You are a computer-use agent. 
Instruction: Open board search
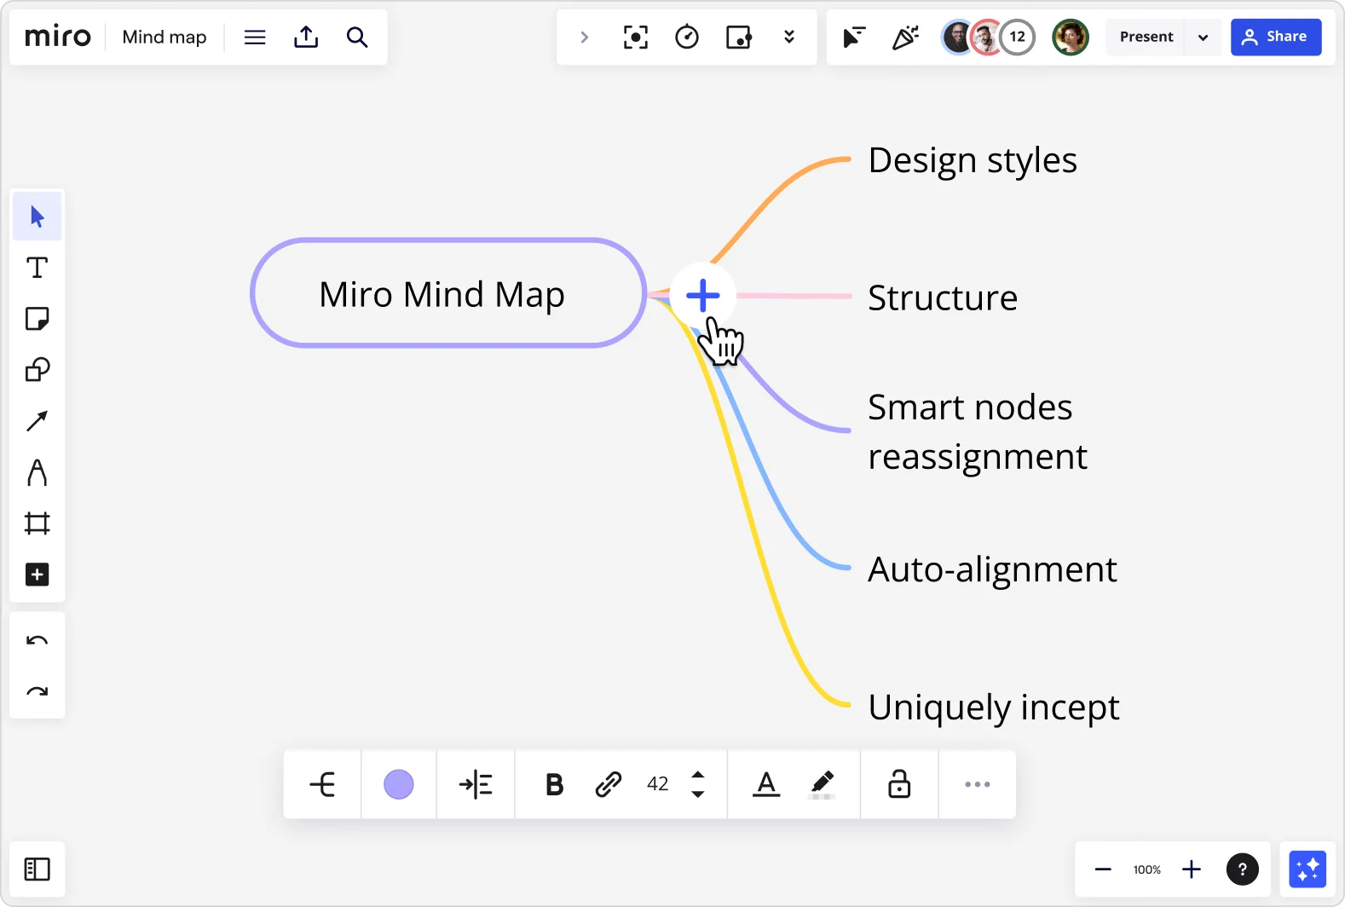coord(357,38)
